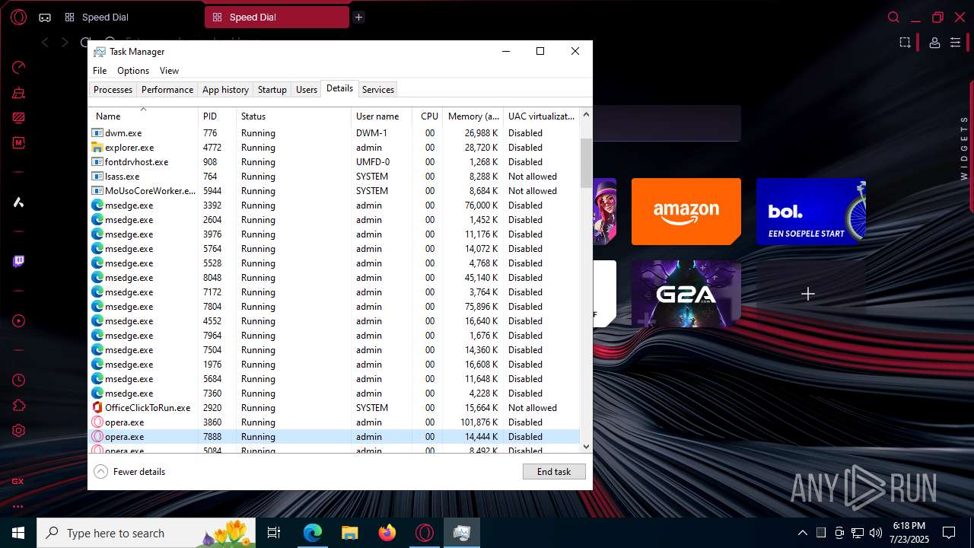Open Microsoft Edge from the taskbar

click(313, 533)
